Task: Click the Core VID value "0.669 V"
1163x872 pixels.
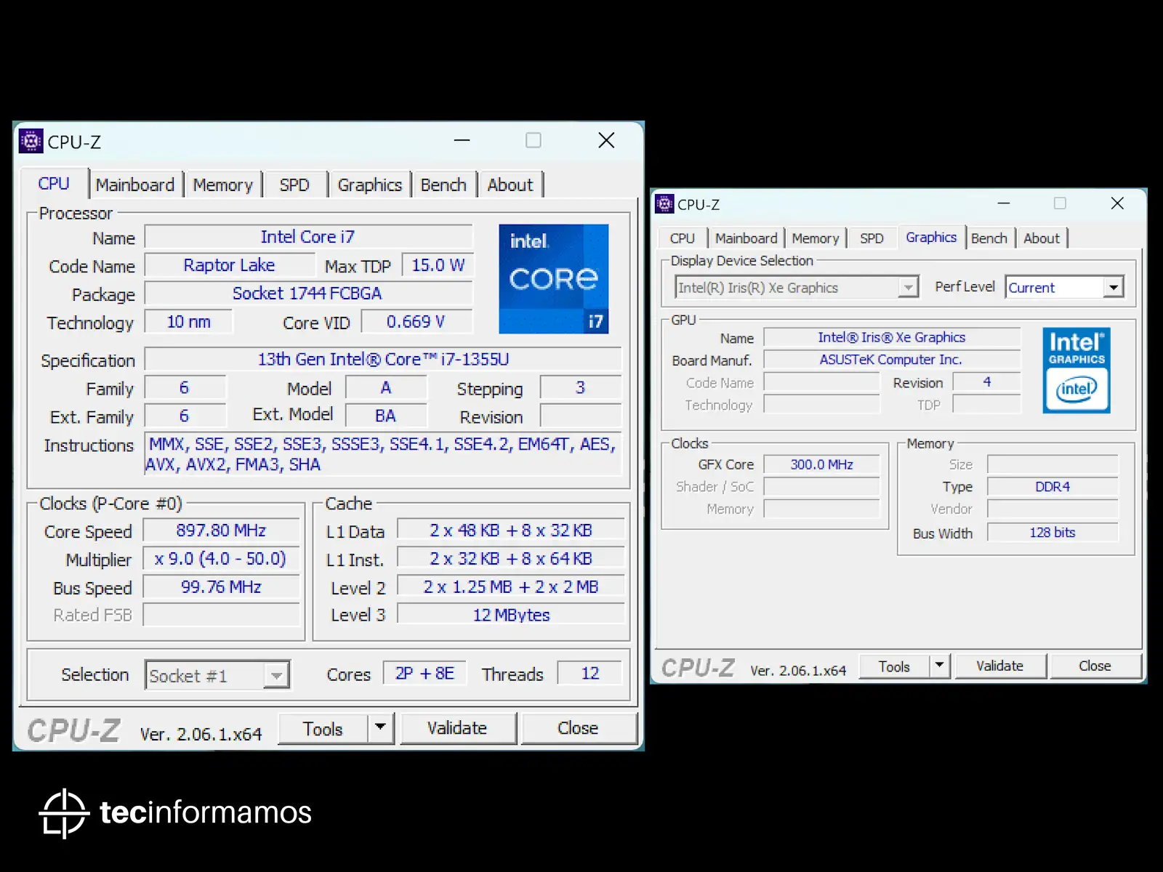Action: (416, 322)
